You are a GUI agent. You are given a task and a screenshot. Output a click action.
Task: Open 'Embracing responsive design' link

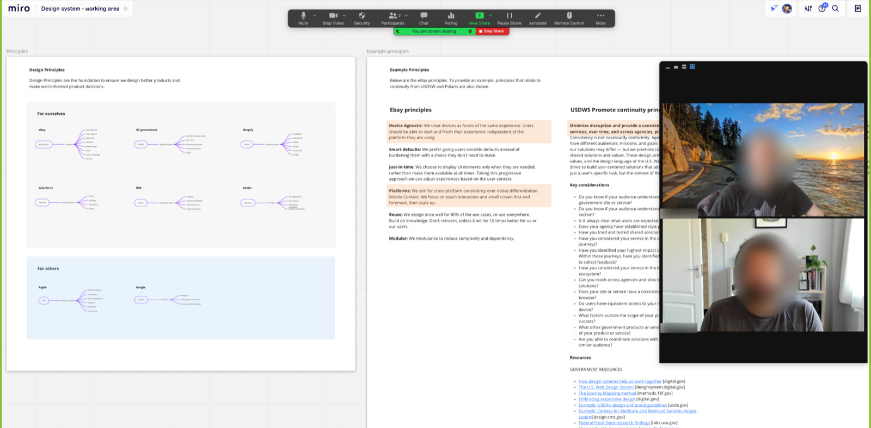click(606, 399)
